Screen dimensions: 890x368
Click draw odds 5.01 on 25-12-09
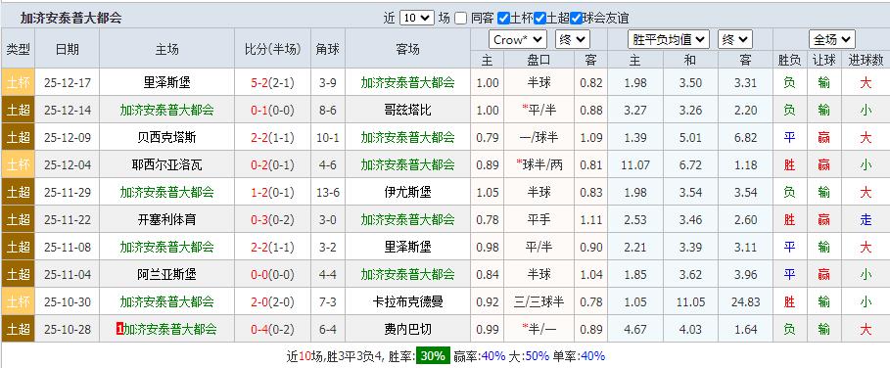pos(690,137)
